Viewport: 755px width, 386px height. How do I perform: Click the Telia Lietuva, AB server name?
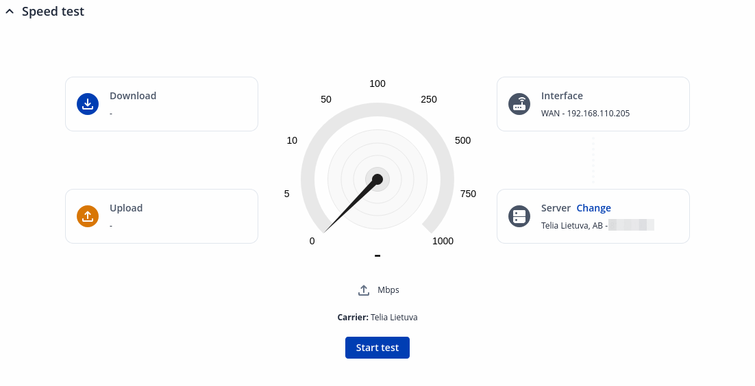pos(574,225)
